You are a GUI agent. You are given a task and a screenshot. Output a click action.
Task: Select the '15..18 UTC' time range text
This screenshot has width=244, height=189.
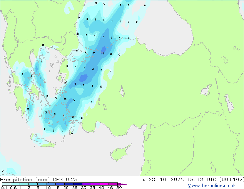point(202,180)
